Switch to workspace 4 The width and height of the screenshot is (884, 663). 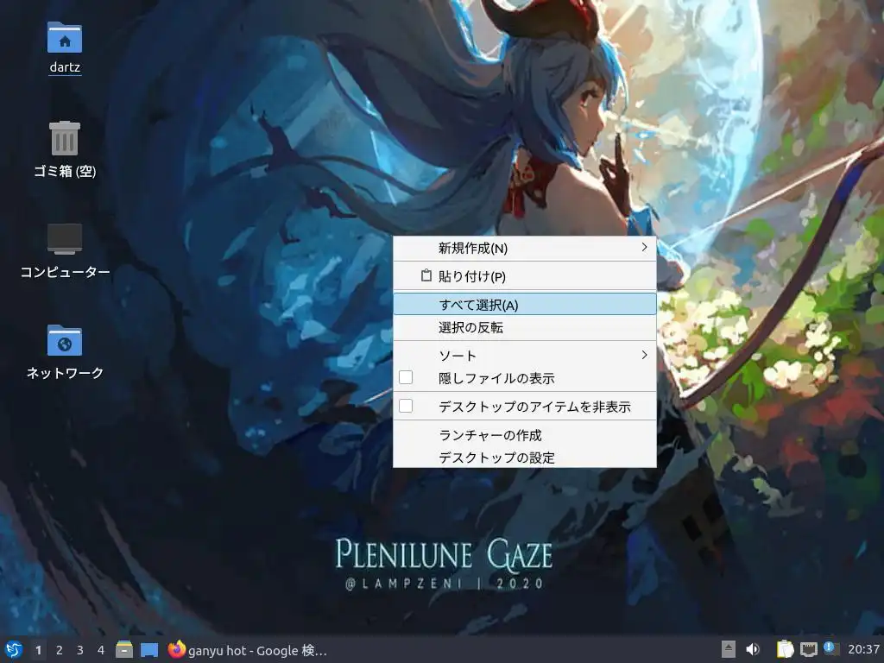(101, 650)
